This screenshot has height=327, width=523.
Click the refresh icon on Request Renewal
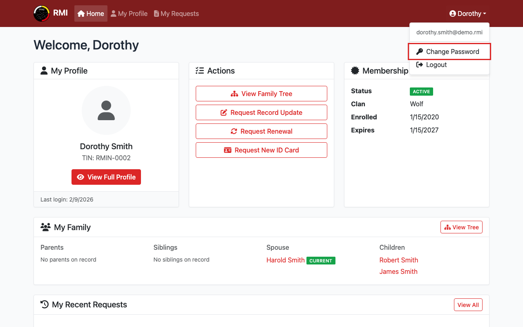click(234, 131)
